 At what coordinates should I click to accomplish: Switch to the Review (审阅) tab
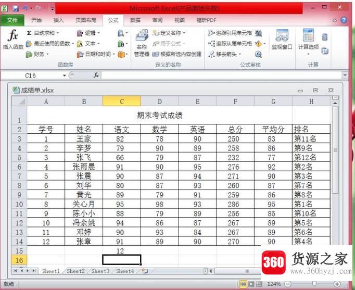pyautogui.click(x=157, y=20)
